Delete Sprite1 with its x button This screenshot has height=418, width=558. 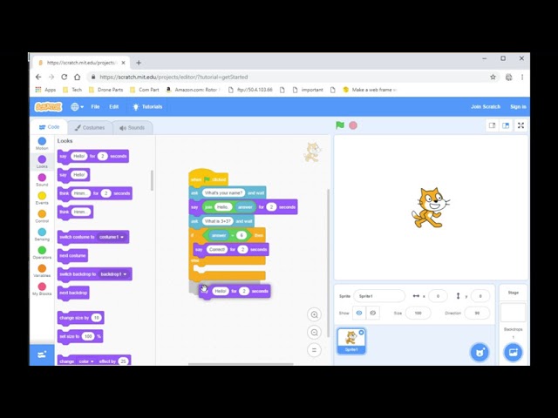[361, 333]
